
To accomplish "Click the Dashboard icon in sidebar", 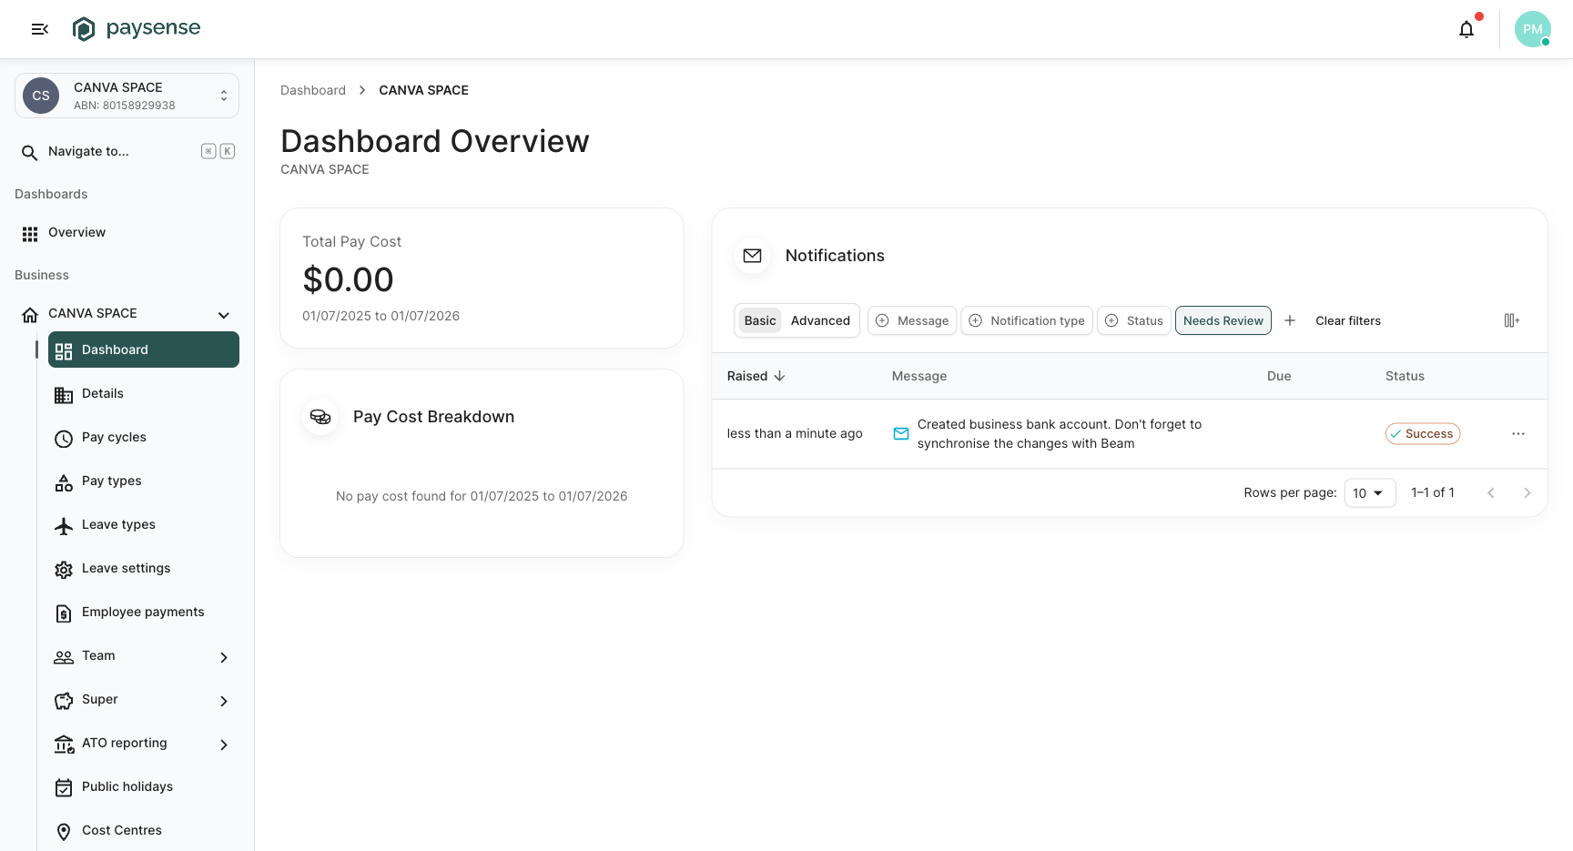I will (x=64, y=351).
